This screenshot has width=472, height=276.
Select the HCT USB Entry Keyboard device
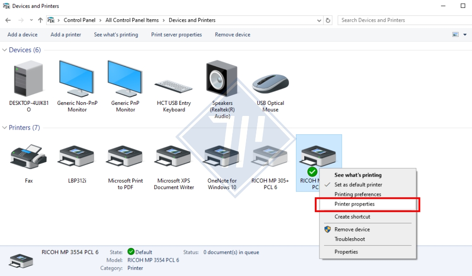(174, 86)
